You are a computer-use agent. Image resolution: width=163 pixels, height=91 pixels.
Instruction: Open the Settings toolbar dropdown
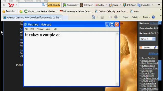(86, 5)
